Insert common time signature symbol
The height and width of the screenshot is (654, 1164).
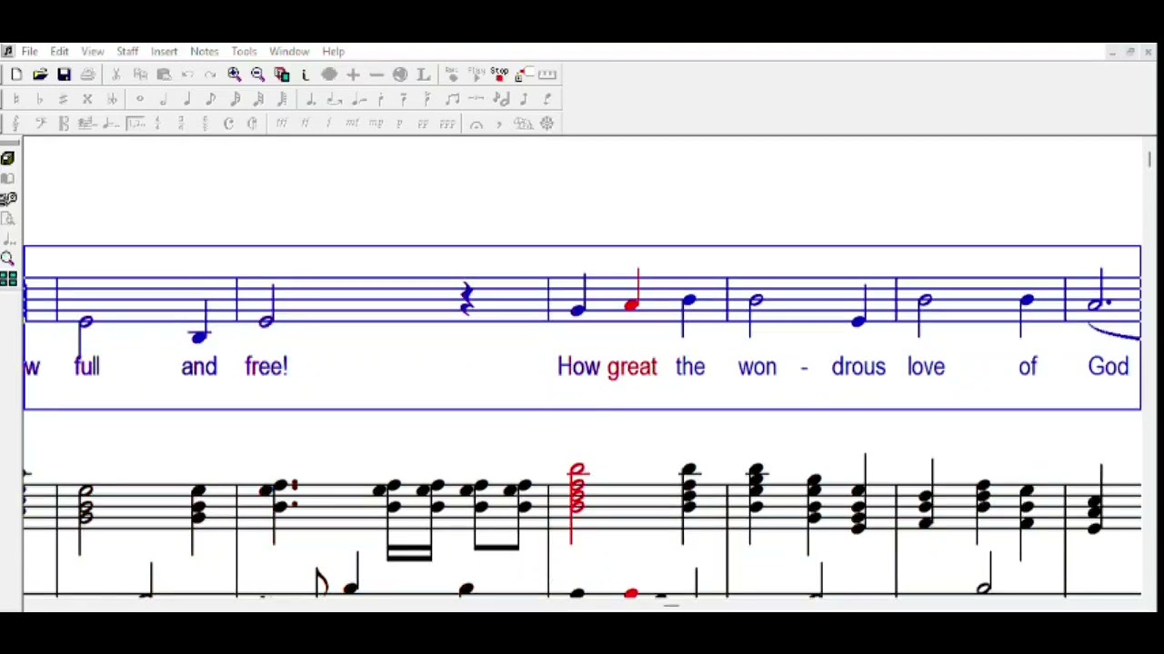228,124
